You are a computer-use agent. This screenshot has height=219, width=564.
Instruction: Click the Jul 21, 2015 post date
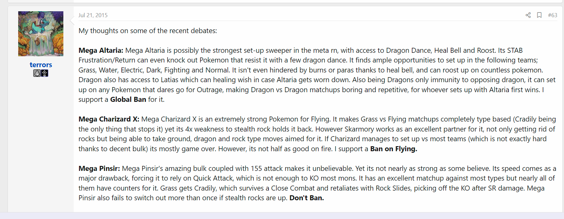[93, 15]
